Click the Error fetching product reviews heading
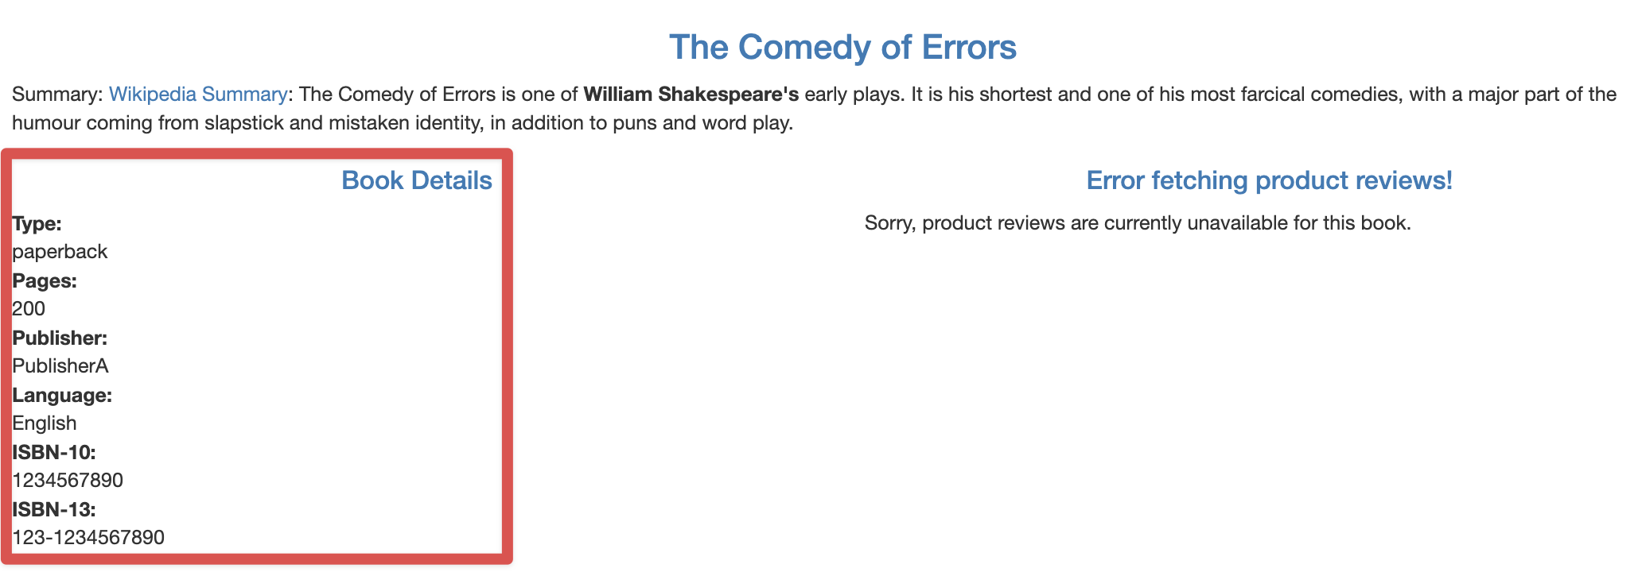The image size is (1642, 572). tap(1269, 180)
